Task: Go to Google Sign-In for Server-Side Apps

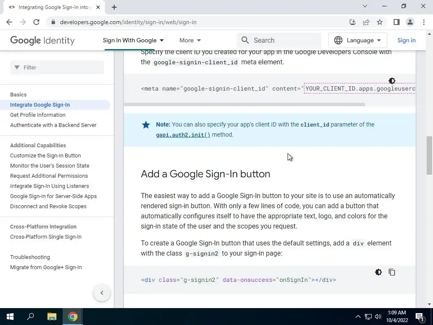Action: coord(53,196)
